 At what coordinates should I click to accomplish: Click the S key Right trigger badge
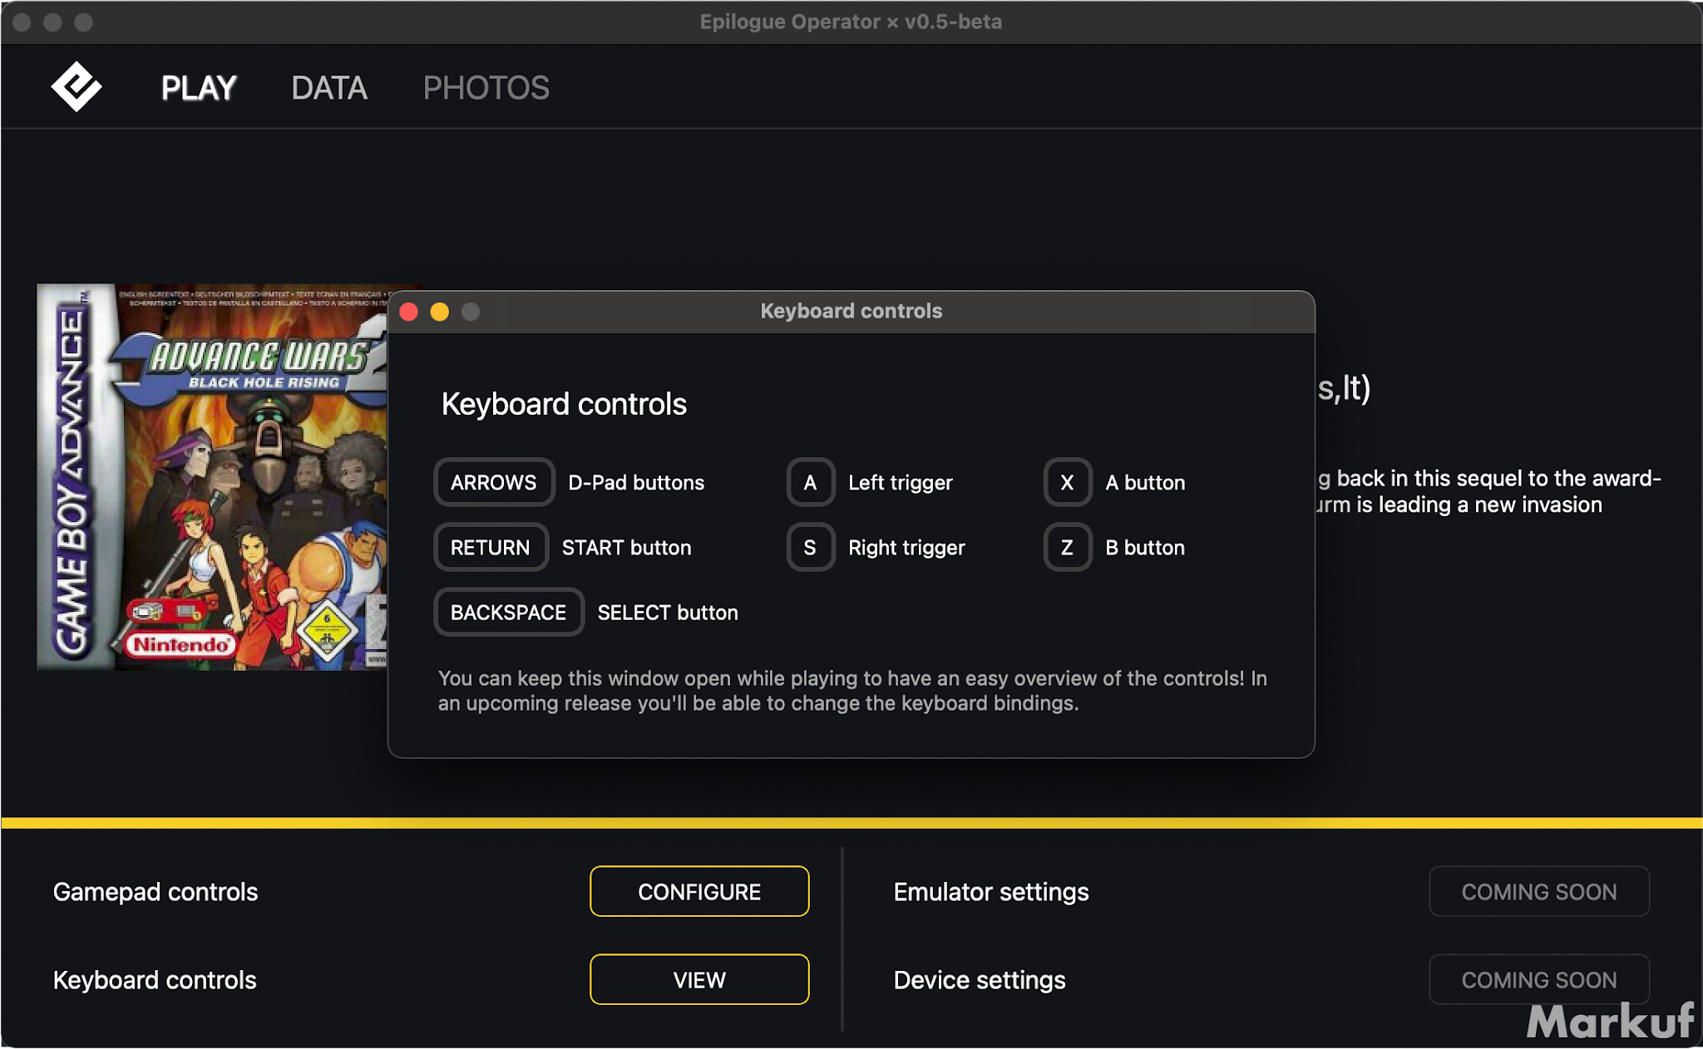coord(810,547)
